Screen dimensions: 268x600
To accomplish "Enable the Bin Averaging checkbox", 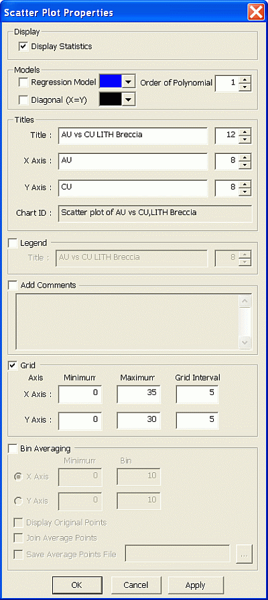I will tap(13, 448).
